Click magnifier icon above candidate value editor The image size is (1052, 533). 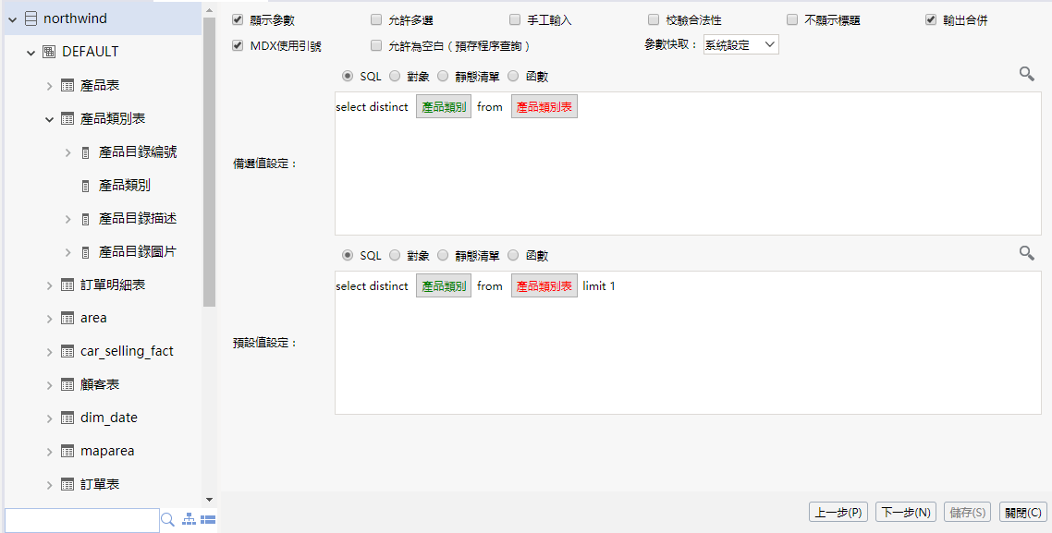[1026, 74]
